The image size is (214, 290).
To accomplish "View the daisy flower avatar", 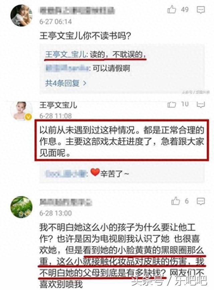I will tap(21, 207).
